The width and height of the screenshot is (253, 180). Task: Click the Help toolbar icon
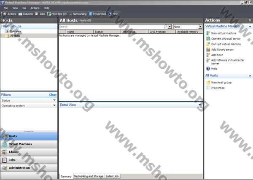click(x=110, y=14)
